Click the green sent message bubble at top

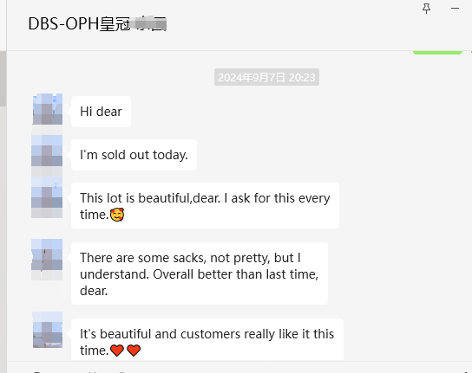click(x=437, y=53)
